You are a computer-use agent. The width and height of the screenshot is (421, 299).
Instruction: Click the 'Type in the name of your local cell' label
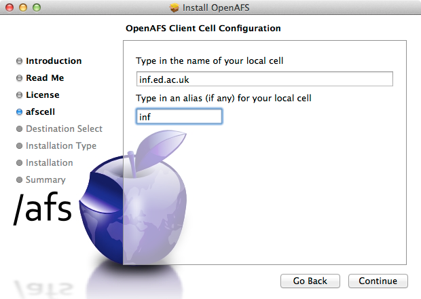click(x=209, y=60)
